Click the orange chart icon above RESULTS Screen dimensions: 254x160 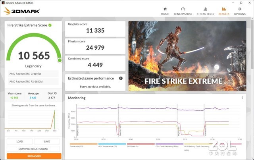[224, 9]
